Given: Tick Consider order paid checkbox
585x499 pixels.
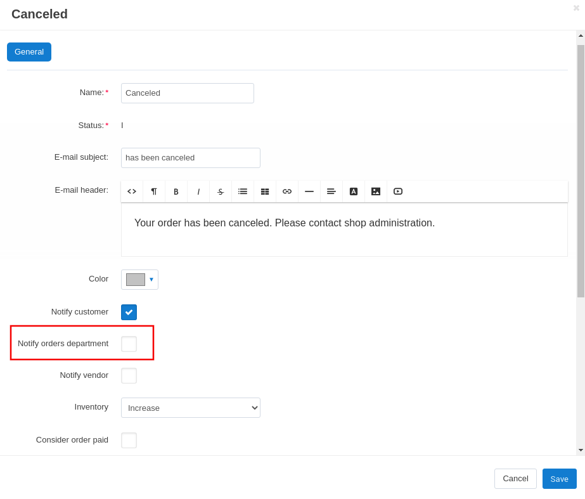Looking at the screenshot, I should (x=129, y=441).
